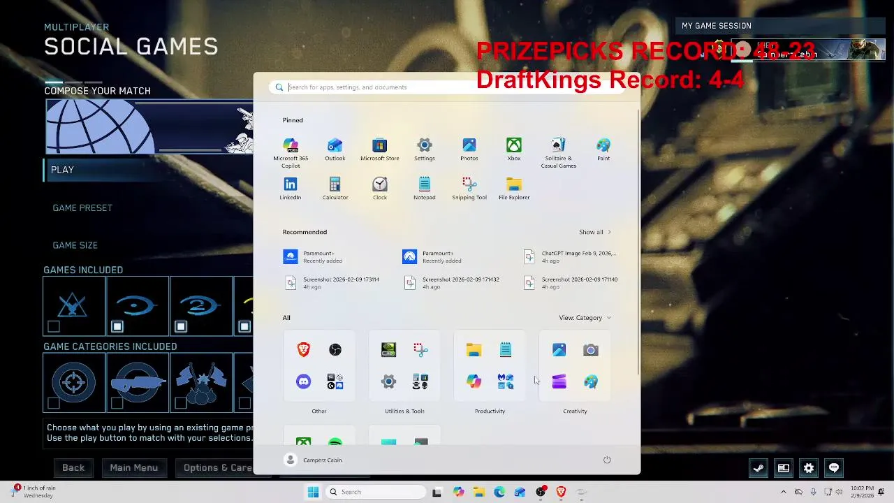Open Discord in the Other category
894x503 pixels.
pos(303,381)
